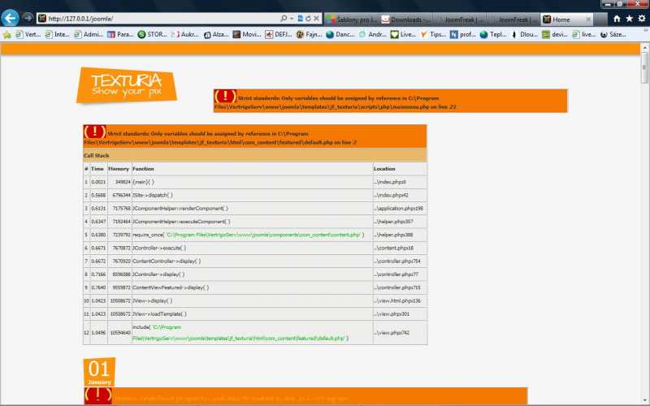Switch to the Šablony pro tab
The height and width of the screenshot is (406, 650).
click(x=350, y=18)
